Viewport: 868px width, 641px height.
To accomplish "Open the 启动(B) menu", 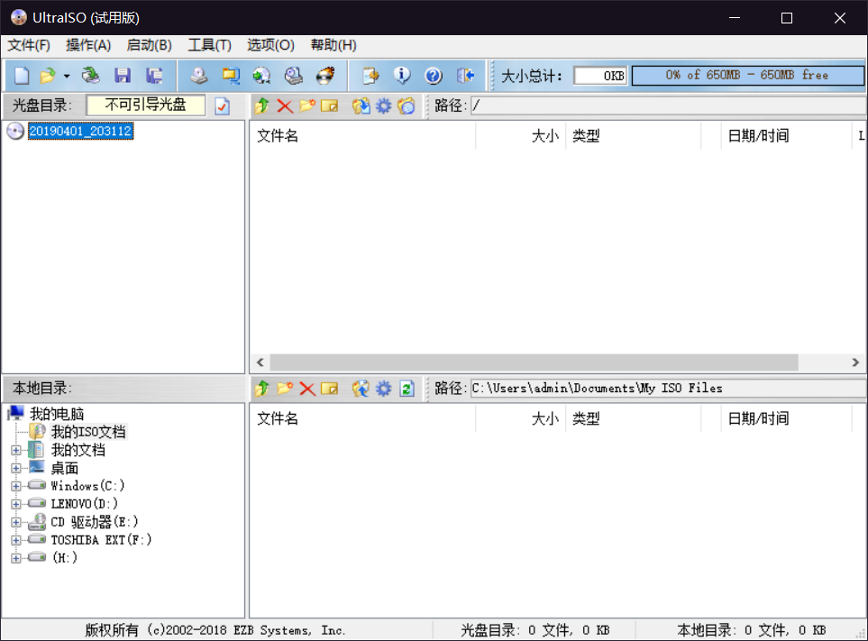I will pyautogui.click(x=149, y=45).
